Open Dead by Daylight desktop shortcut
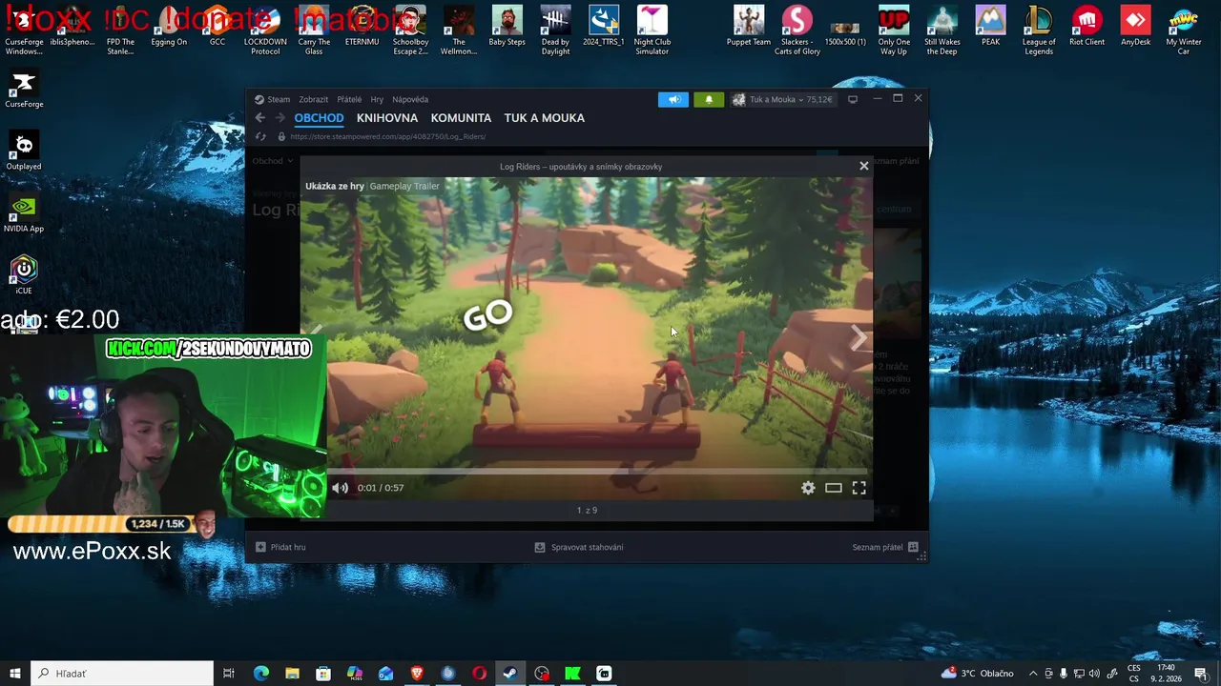The image size is (1221, 686). click(555, 30)
